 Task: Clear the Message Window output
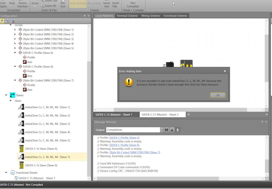tap(172, 130)
